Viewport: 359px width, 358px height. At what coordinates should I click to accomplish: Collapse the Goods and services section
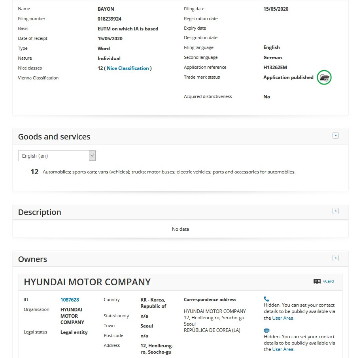pyautogui.click(x=336, y=135)
